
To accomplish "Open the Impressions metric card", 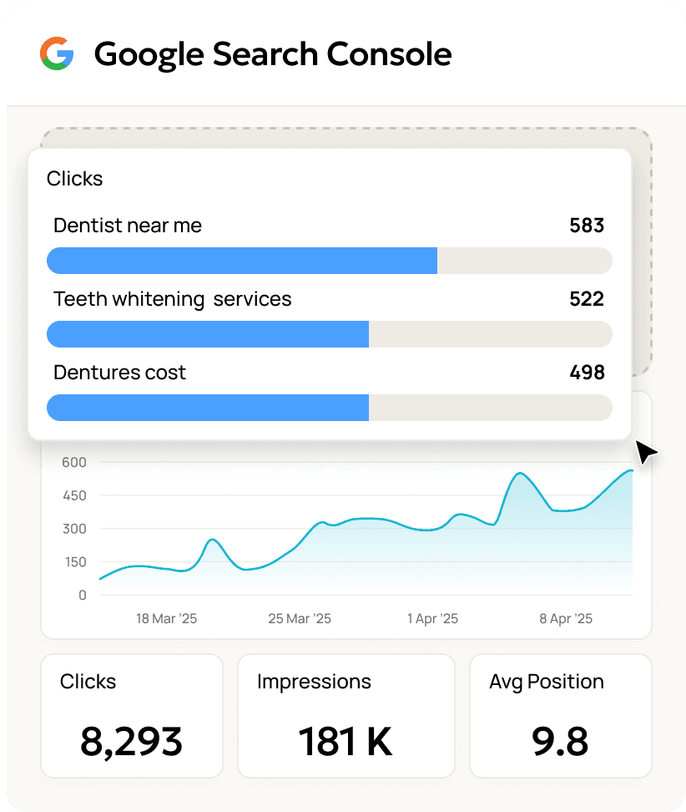I will click(346, 715).
